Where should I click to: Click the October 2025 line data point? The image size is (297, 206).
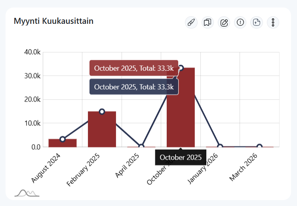click(181, 68)
